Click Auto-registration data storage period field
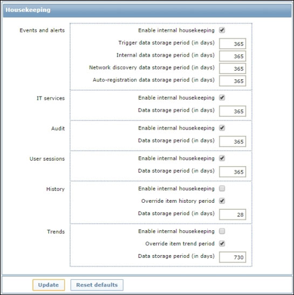The image size is (294, 295). click(233, 81)
